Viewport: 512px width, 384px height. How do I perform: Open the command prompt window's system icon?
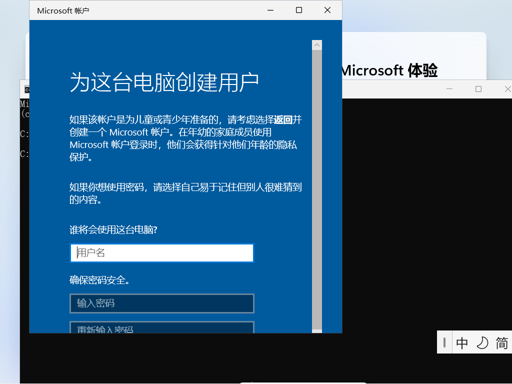coord(26,89)
